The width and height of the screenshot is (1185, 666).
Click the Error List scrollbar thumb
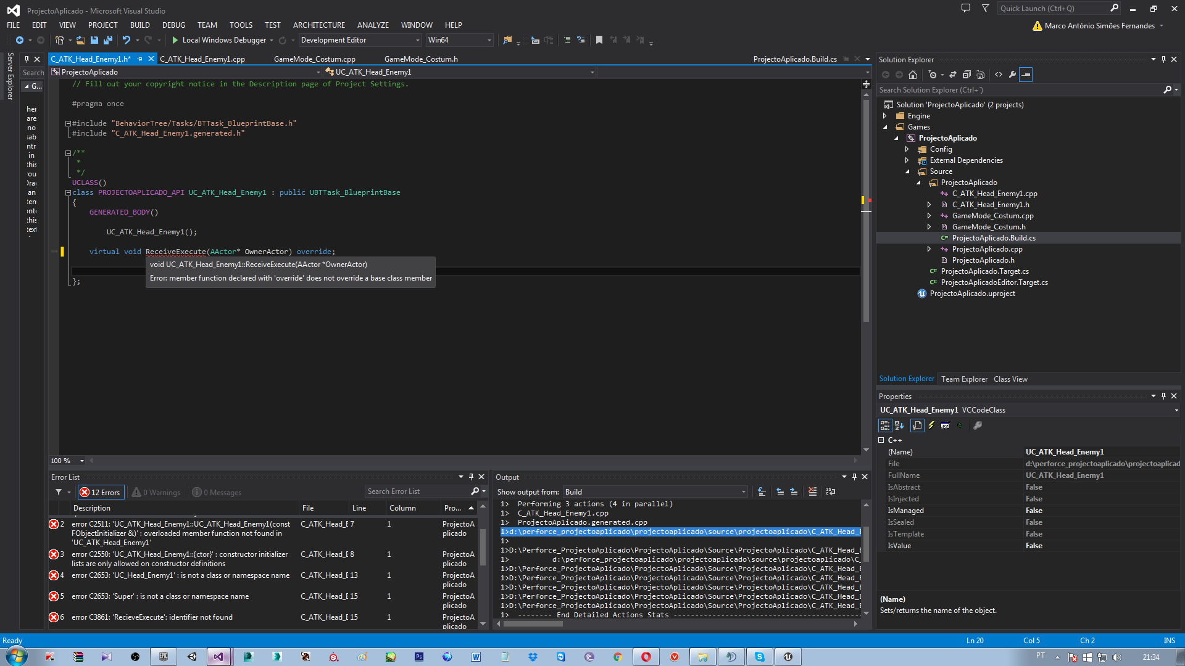(483, 548)
